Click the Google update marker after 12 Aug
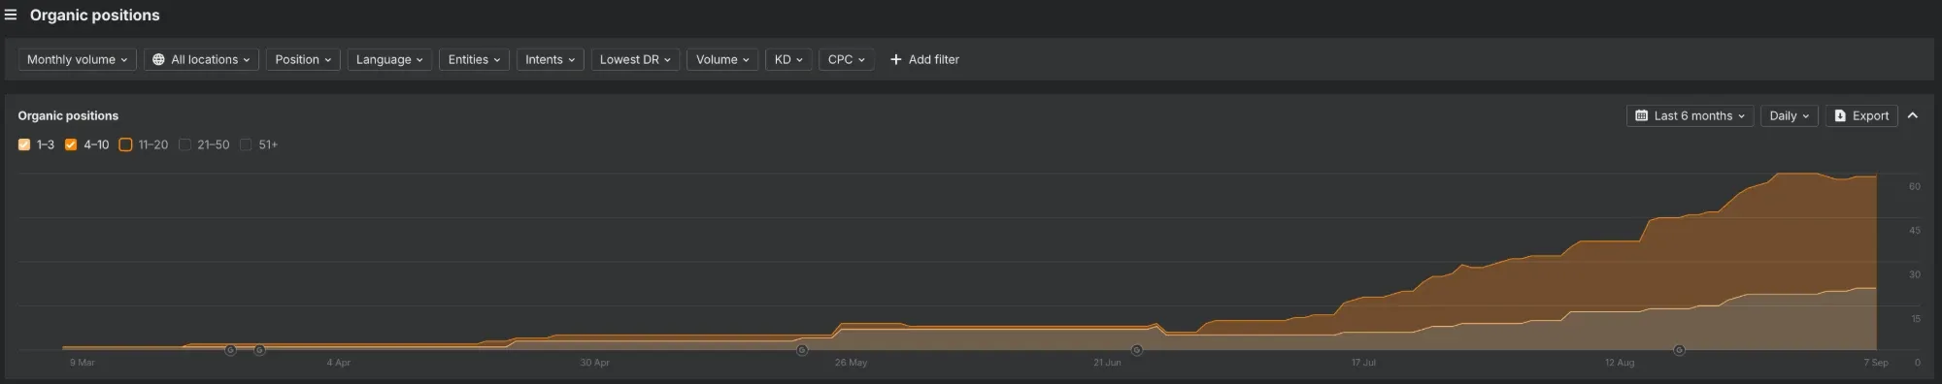The width and height of the screenshot is (1942, 384). point(1679,350)
